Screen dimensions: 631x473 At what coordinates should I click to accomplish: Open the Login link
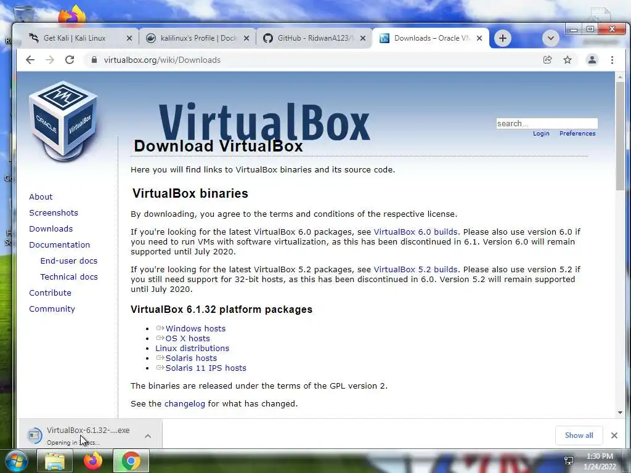pyautogui.click(x=541, y=134)
